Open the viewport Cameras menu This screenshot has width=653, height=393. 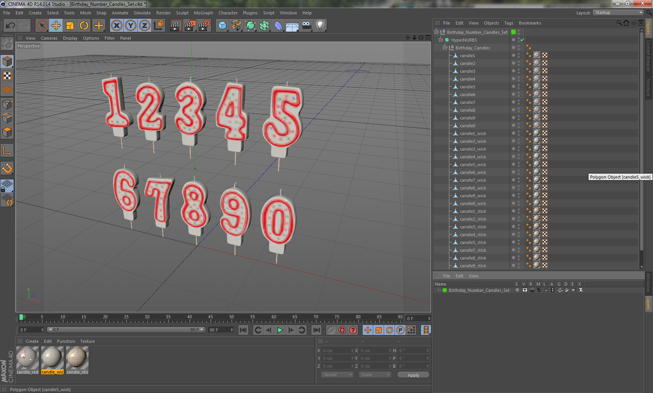(x=49, y=38)
